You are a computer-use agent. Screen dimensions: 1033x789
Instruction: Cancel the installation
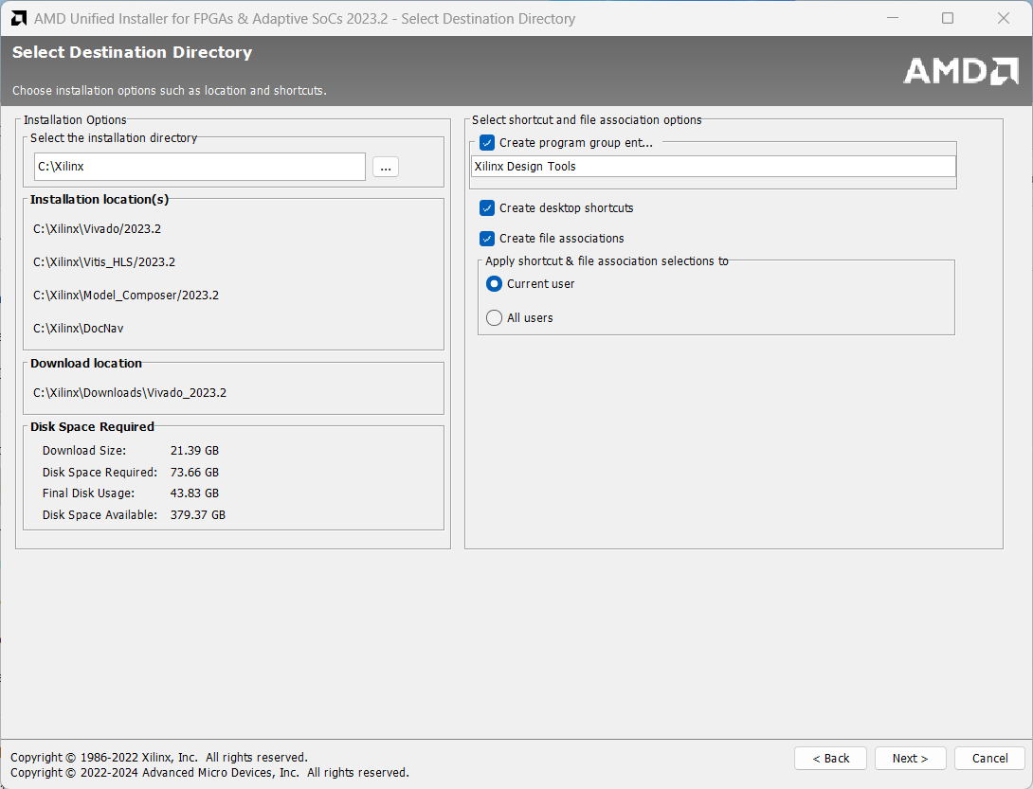point(989,758)
